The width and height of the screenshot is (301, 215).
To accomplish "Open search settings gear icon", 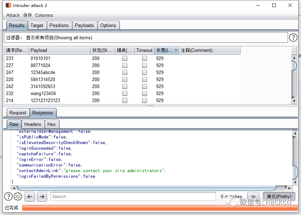I will click(x=18, y=196).
